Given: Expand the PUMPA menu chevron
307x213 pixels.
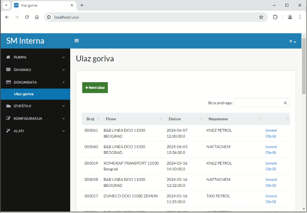Looking at the screenshot, I should (x=63, y=57).
